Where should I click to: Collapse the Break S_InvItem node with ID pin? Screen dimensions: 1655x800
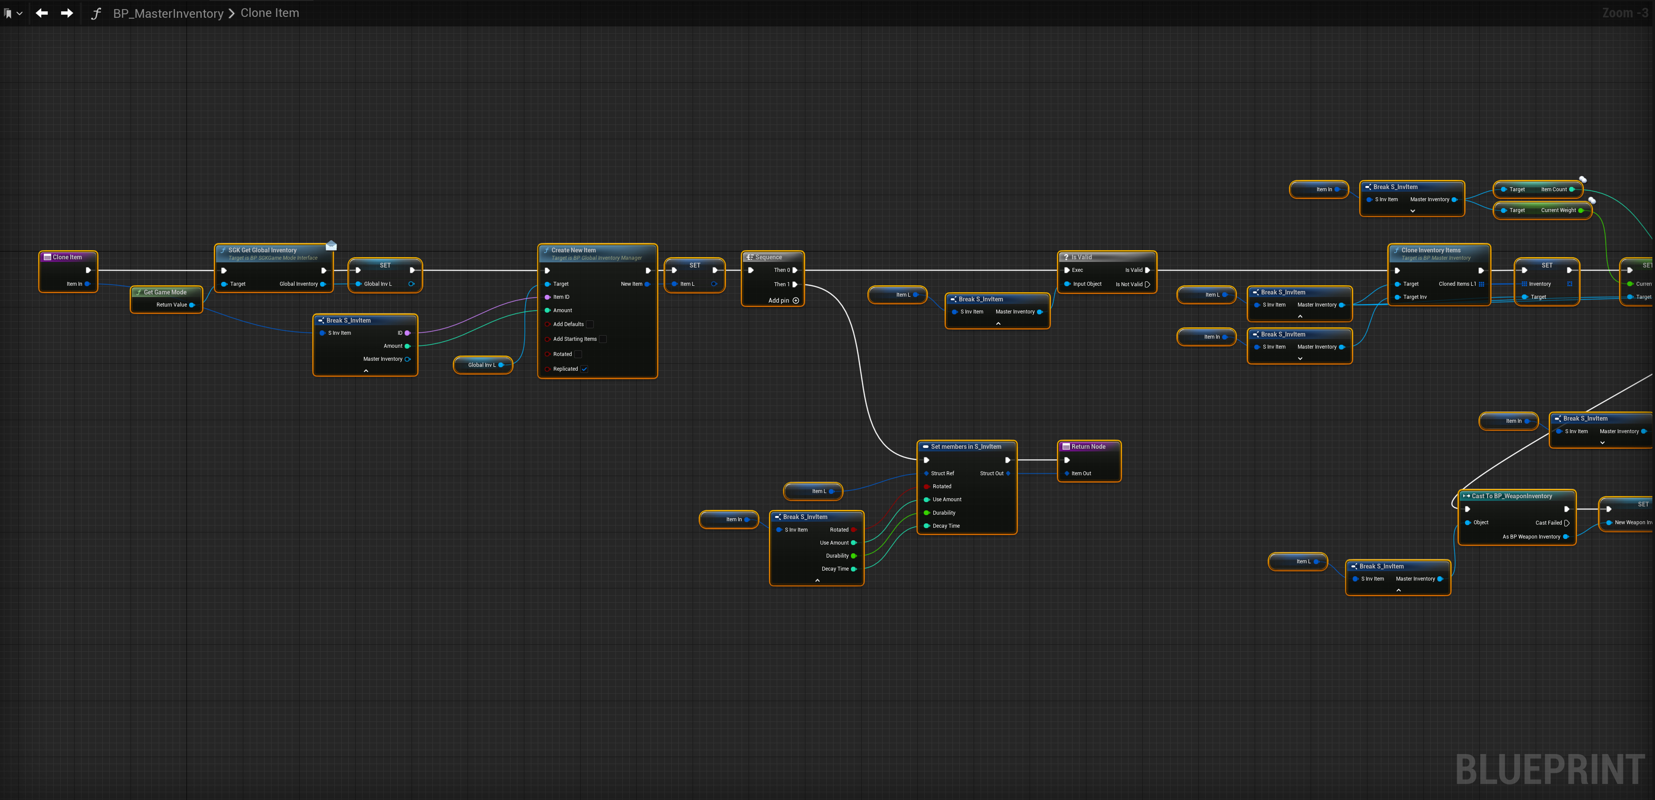(x=366, y=371)
